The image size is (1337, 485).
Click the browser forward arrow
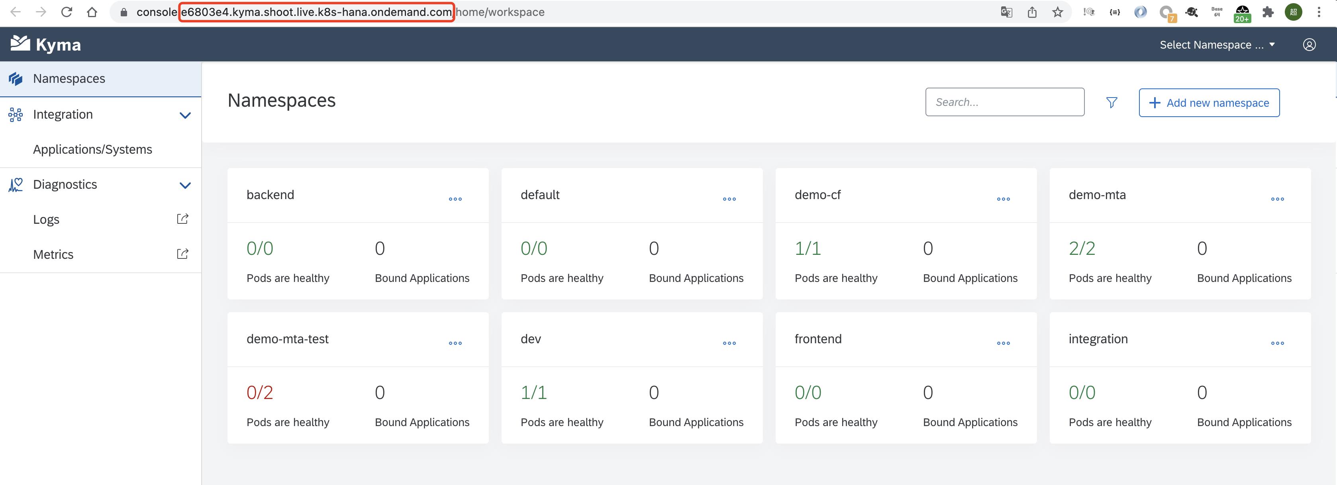pos(41,12)
